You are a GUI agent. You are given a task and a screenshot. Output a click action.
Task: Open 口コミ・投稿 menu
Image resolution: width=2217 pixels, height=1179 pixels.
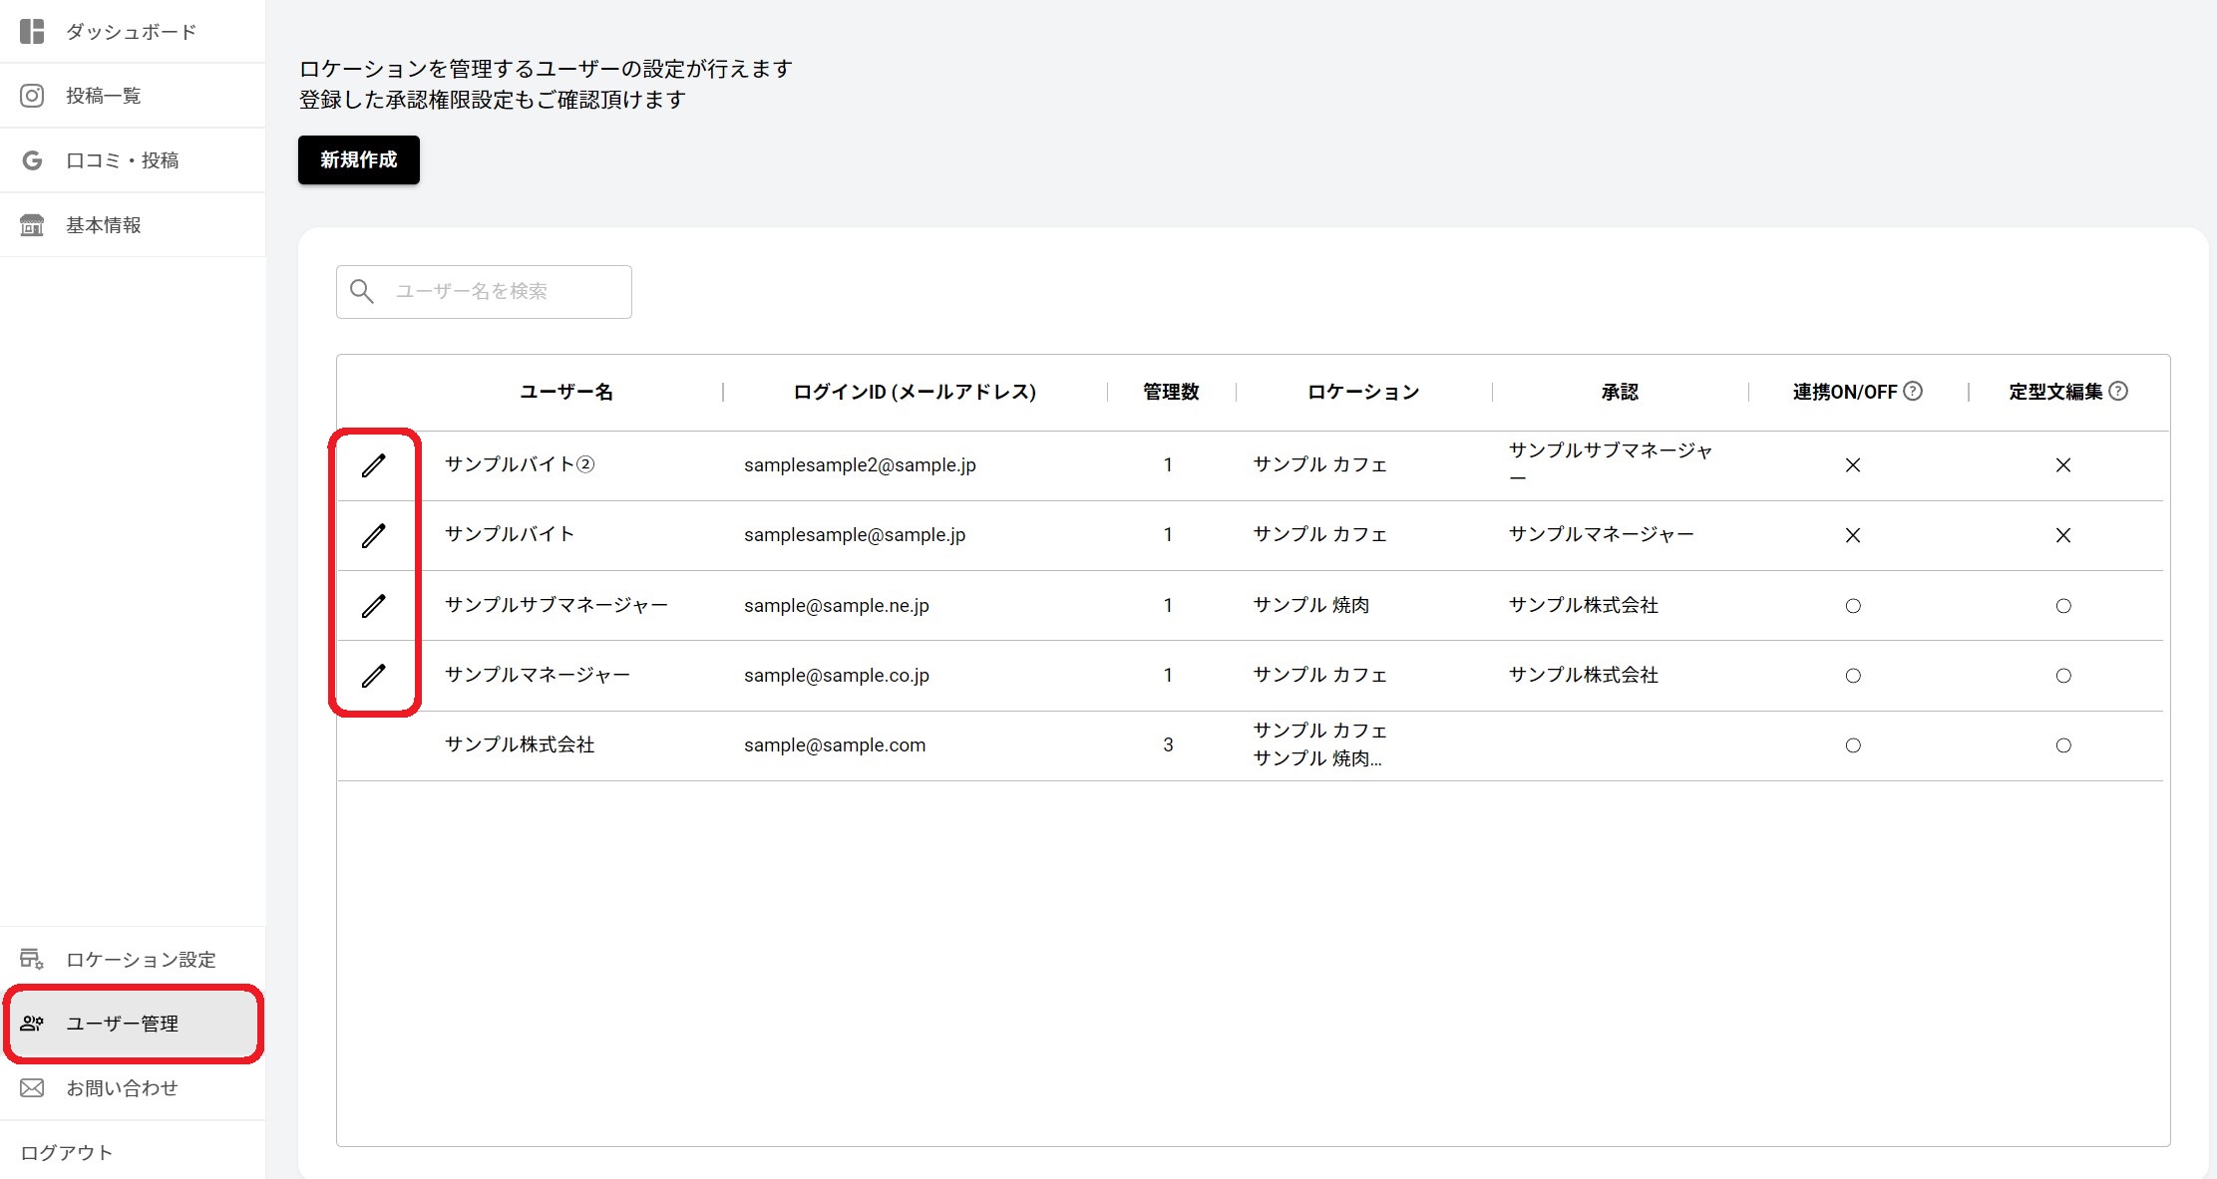point(122,160)
